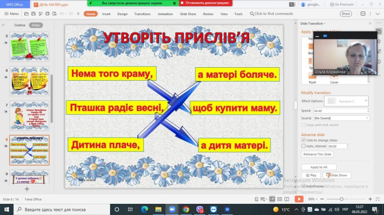384x215 pixels.
Task: Enable the Auto interval checkbox
Action: (x=304, y=146)
